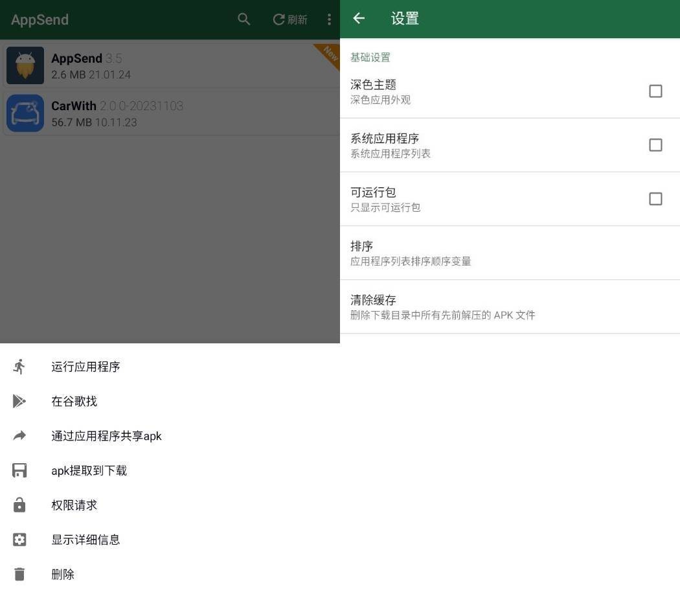This screenshot has height=596, width=680.
Task: Tap the back arrow in settings
Action: [359, 19]
